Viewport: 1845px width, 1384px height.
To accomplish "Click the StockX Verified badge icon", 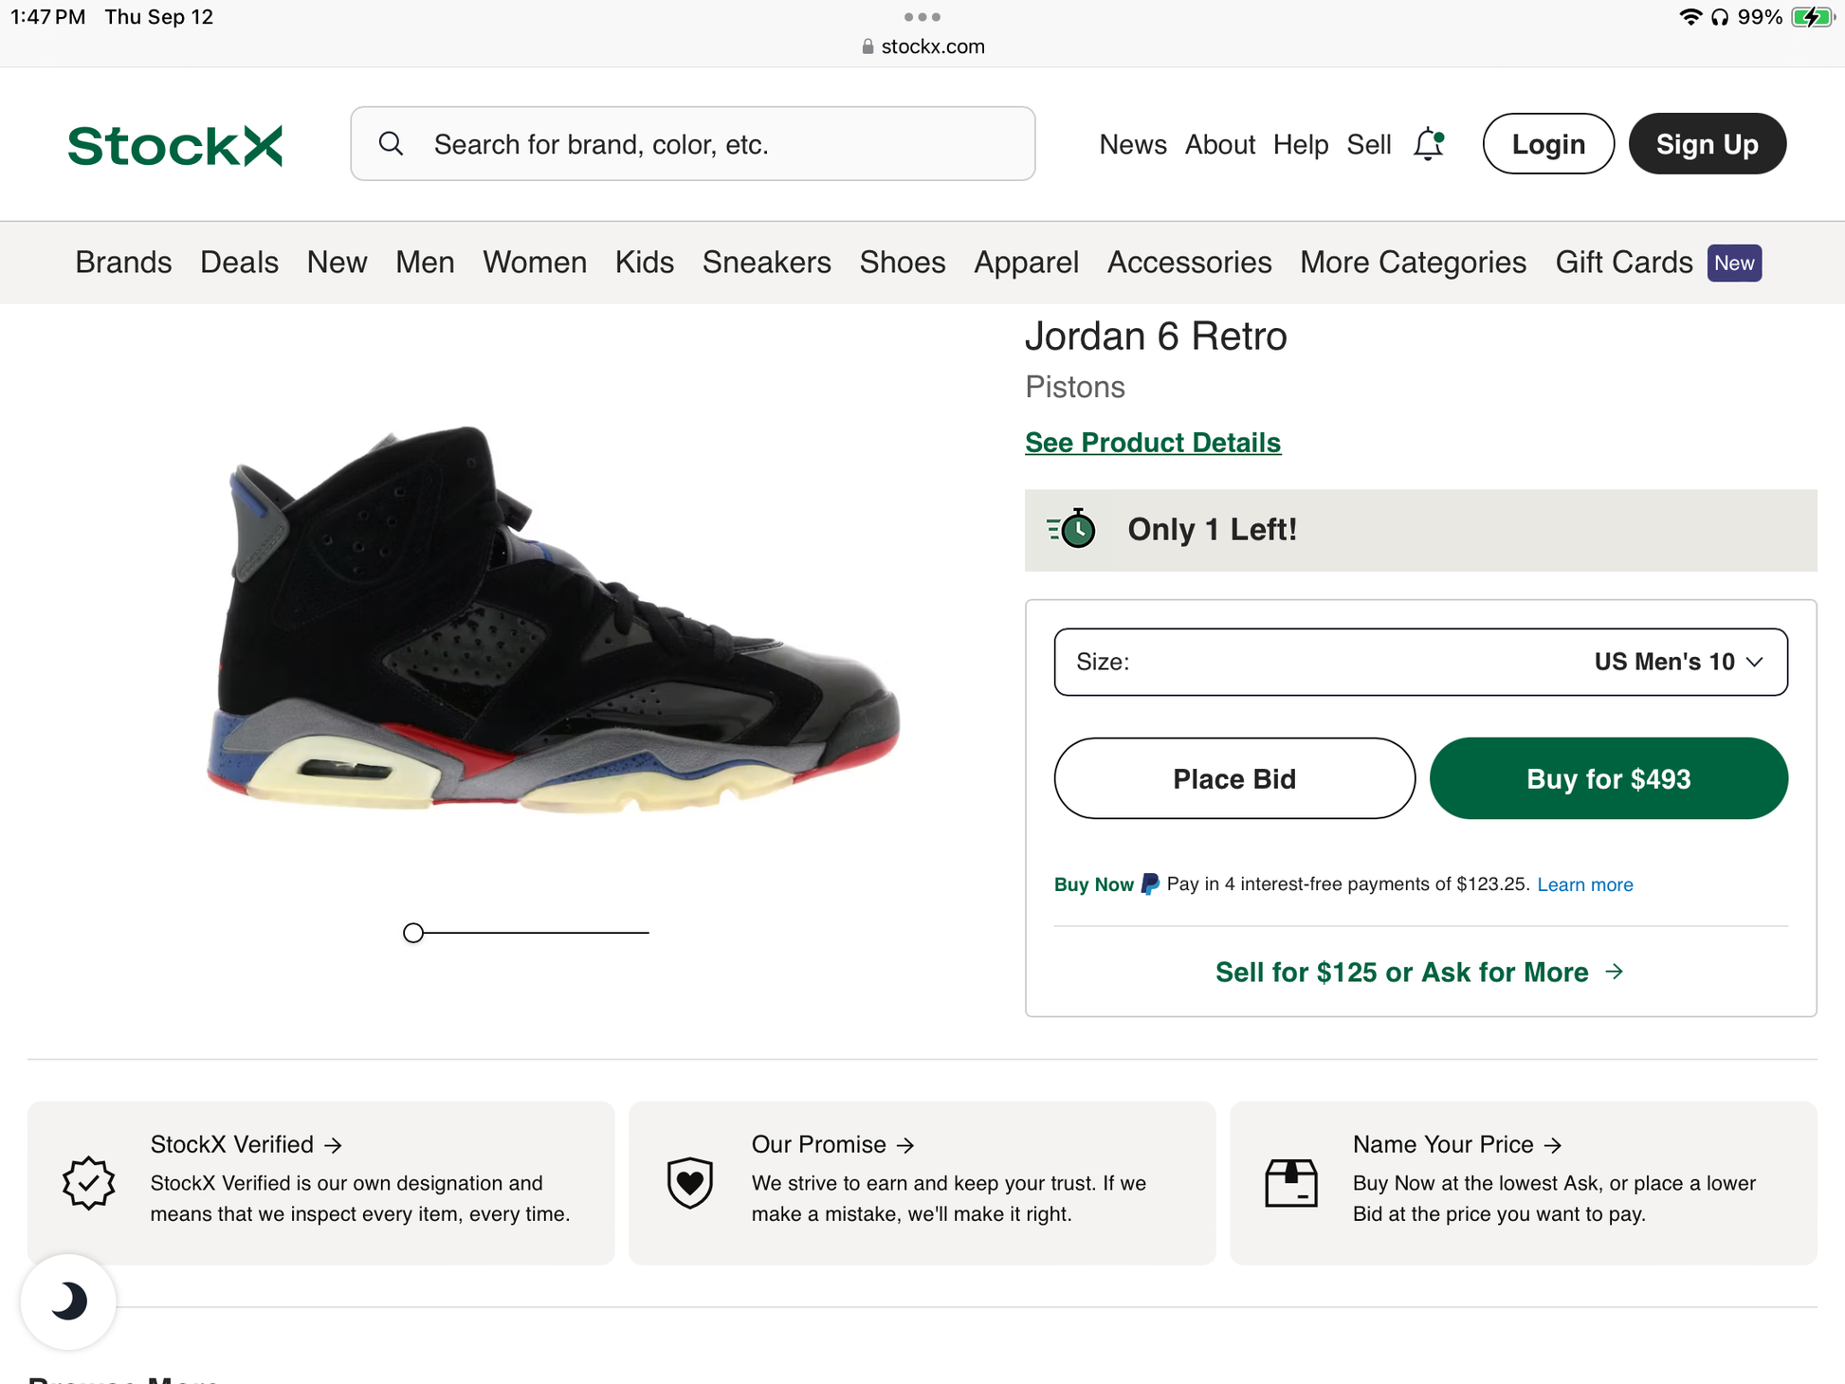I will [89, 1182].
